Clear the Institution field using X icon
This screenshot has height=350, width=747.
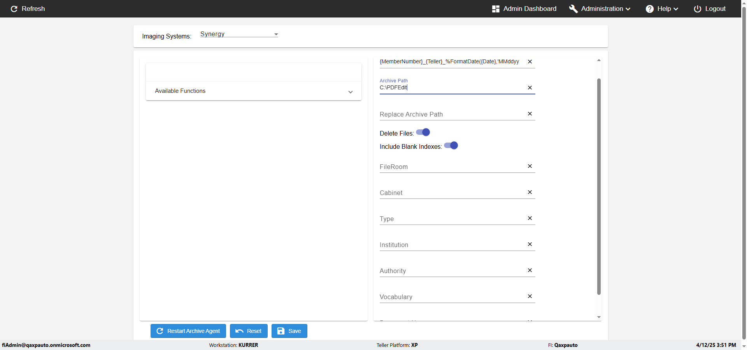(x=530, y=244)
